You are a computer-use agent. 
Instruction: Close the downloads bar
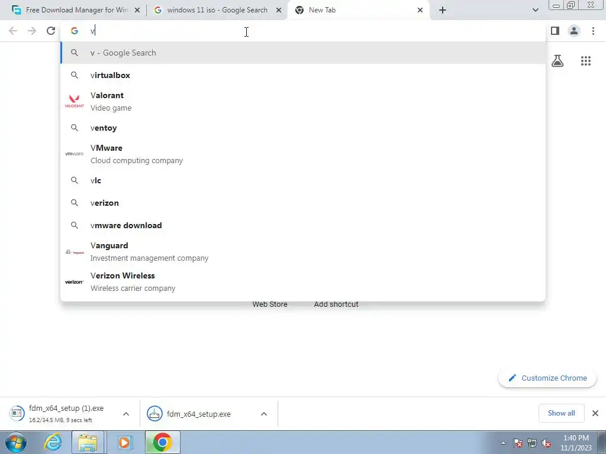coord(595,413)
